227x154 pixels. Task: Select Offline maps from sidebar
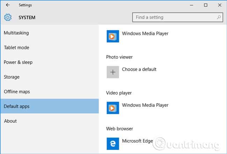(x=17, y=92)
